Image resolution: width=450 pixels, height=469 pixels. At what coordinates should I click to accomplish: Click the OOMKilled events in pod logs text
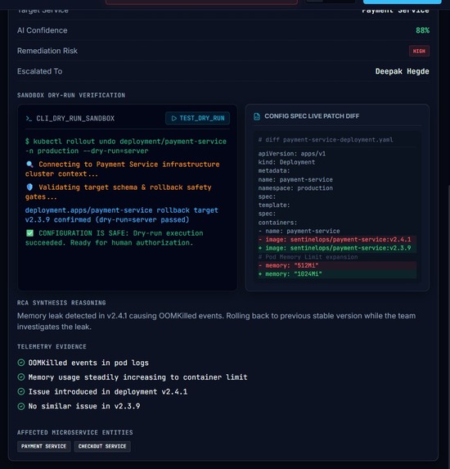coord(88,363)
